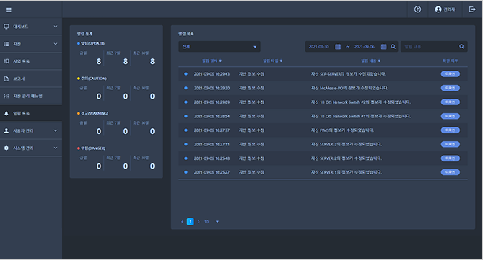This screenshot has height=260, width=483.
Task: Open the 보고서 menu
Action: coord(31,79)
